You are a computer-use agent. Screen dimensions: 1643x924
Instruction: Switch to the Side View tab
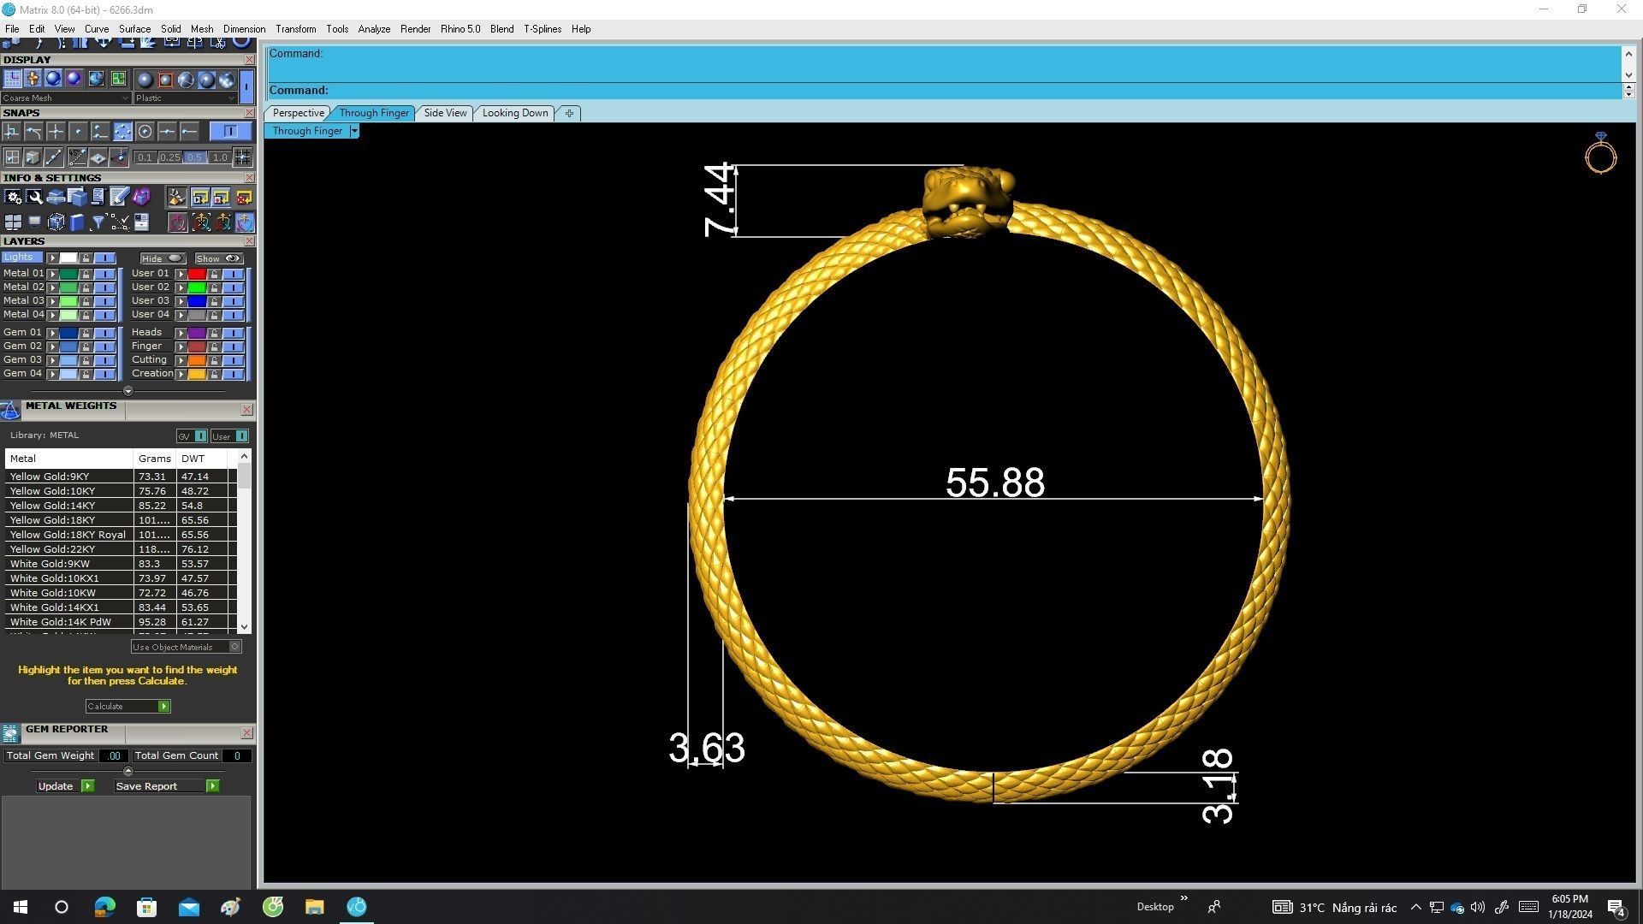[445, 113]
